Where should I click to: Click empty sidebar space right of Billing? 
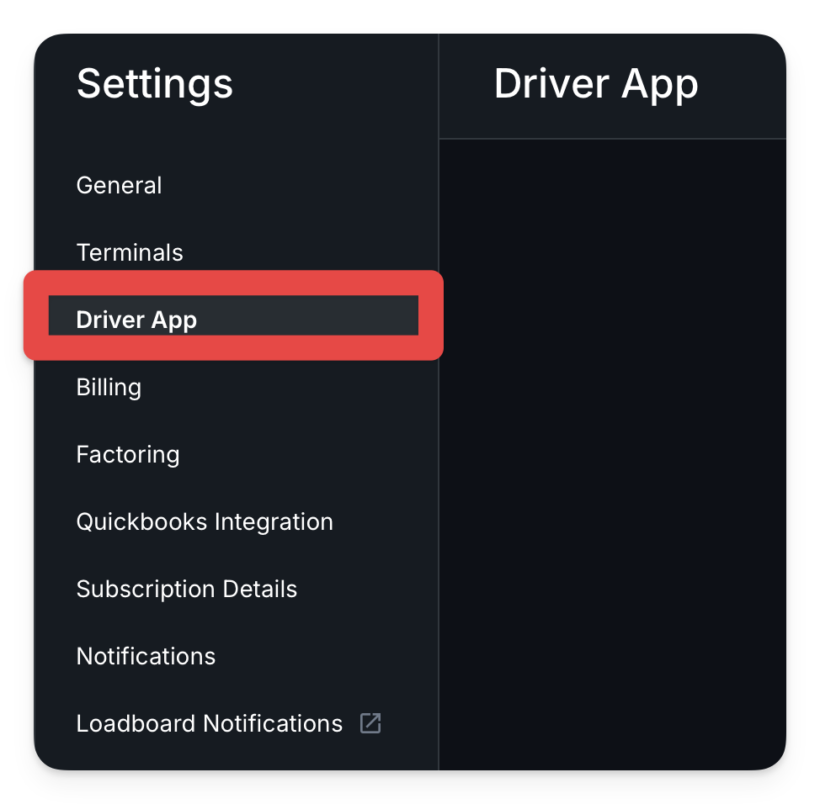[x=288, y=387]
